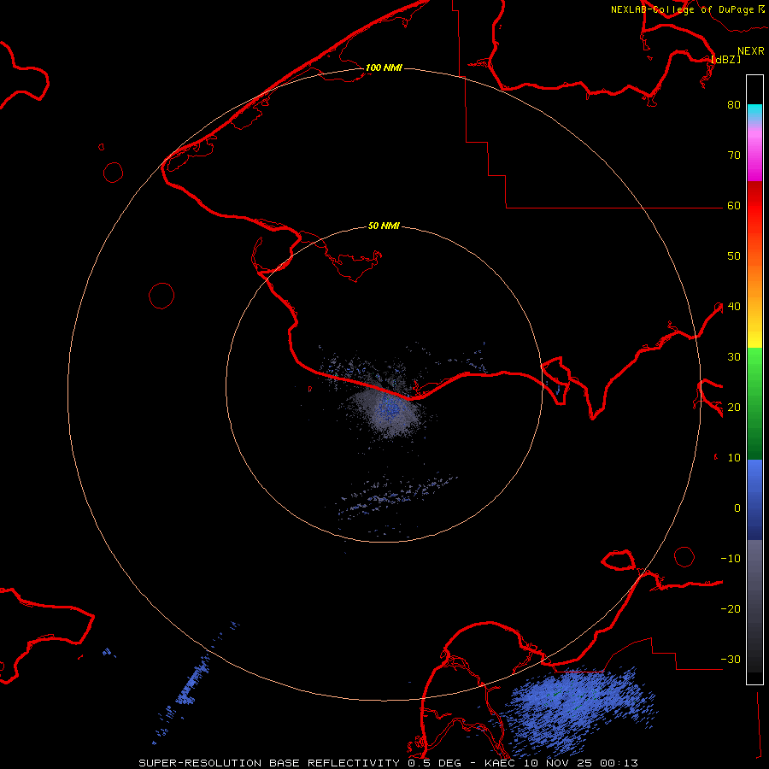The height and width of the screenshot is (769, 769).
Task: Click the 100 NMI range ring label
Action: click(x=384, y=68)
